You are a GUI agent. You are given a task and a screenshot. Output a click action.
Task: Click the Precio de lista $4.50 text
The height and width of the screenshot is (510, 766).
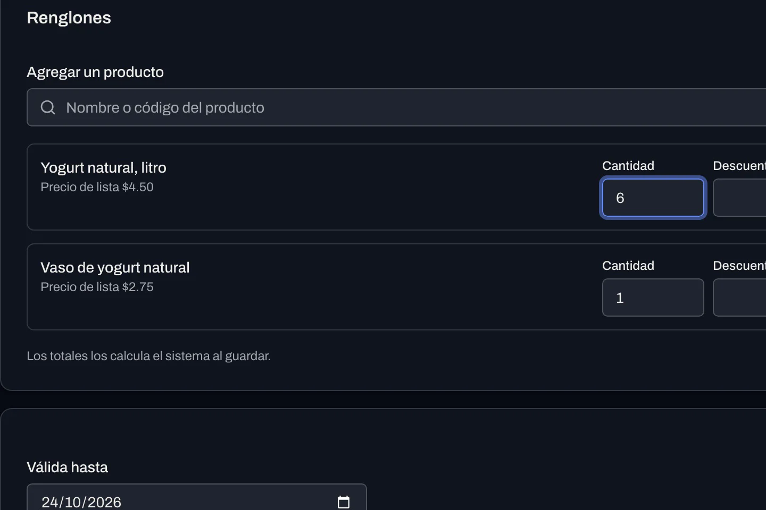point(97,187)
